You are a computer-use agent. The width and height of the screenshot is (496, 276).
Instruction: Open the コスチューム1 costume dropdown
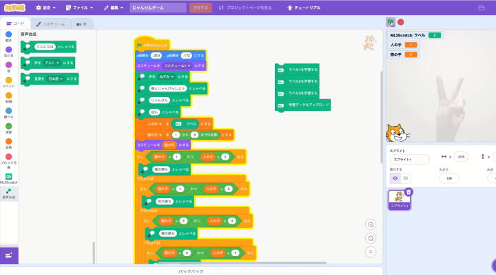[x=177, y=66]
